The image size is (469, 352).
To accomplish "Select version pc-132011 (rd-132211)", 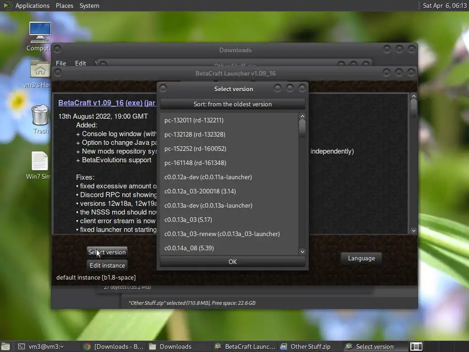I will pyautogui.click(x=229, y=121).
